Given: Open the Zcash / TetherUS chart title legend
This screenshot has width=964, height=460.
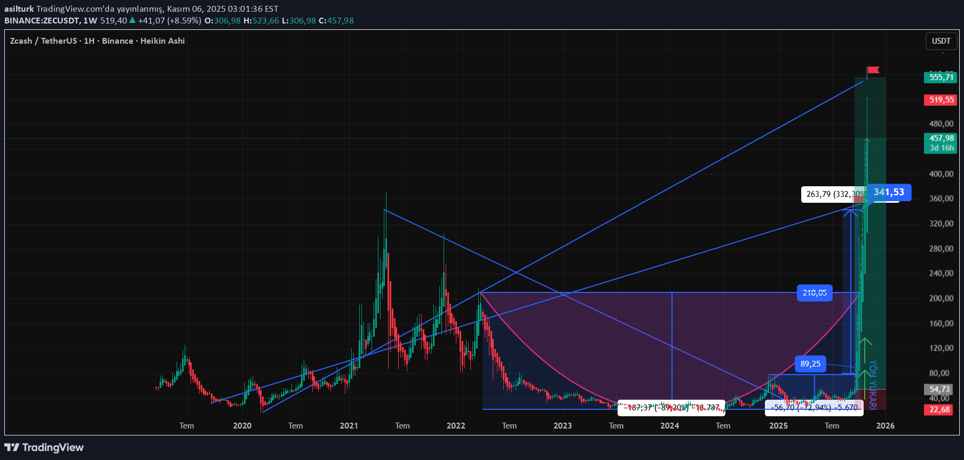Looking at the screenshot, I should coord(97,41).
